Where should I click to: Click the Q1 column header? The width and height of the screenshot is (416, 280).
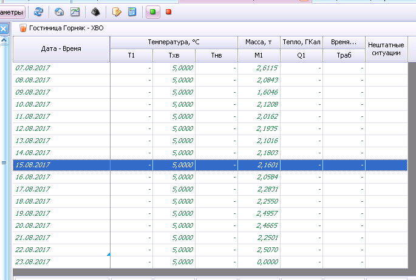click(301, 55)
